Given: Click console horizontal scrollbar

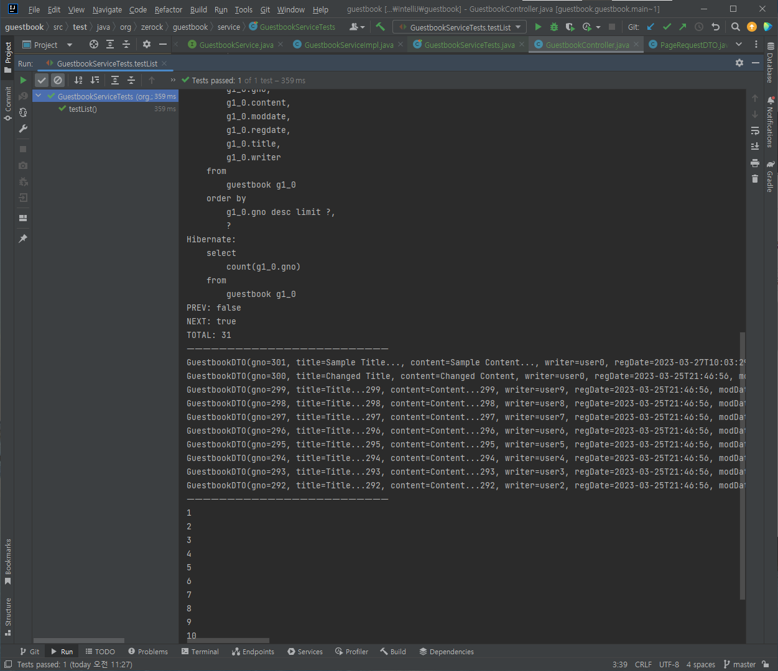Looking at the screenshot, I should coord(228,641).
